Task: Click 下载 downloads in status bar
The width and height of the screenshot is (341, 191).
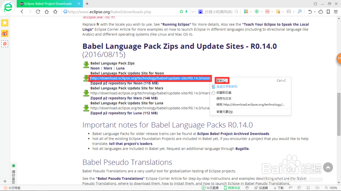Action: 279,188
